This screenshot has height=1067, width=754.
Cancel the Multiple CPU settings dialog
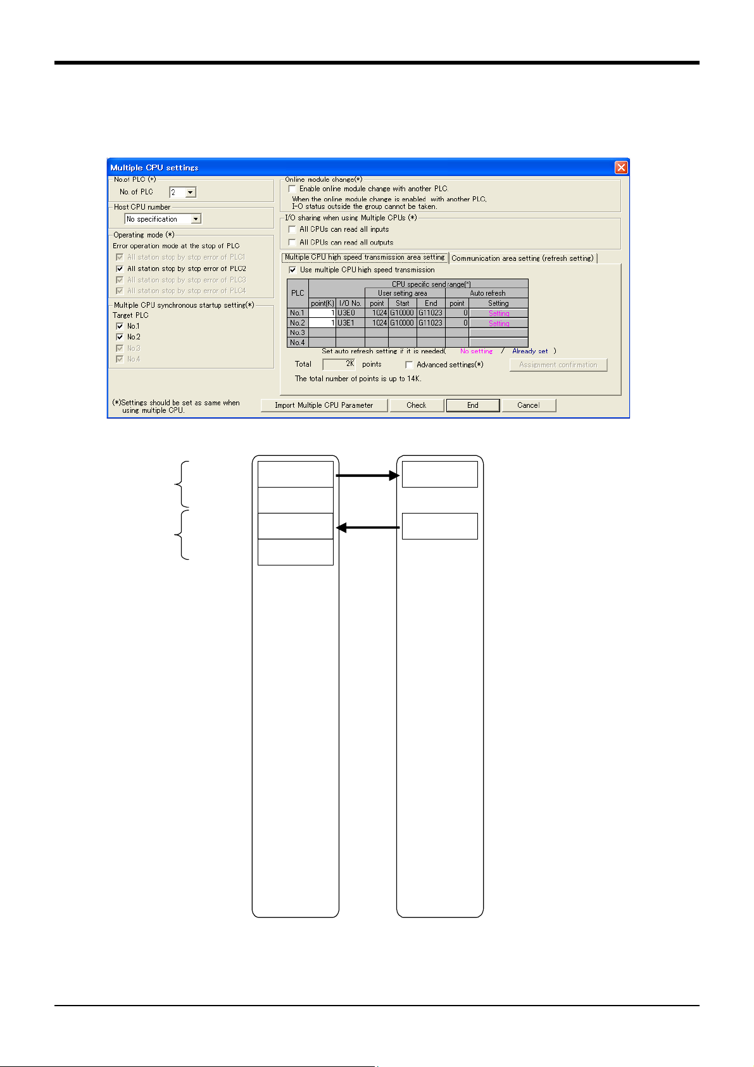(529, 405)
